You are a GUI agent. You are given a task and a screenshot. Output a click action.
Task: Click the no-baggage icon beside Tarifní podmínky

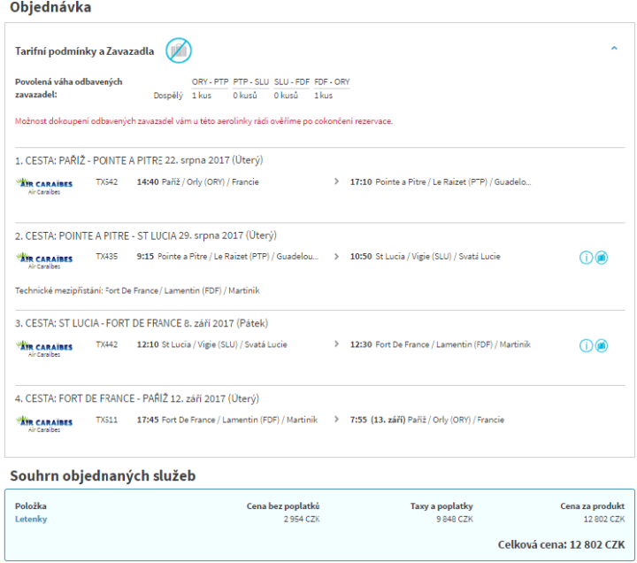[x=179, y=50]
